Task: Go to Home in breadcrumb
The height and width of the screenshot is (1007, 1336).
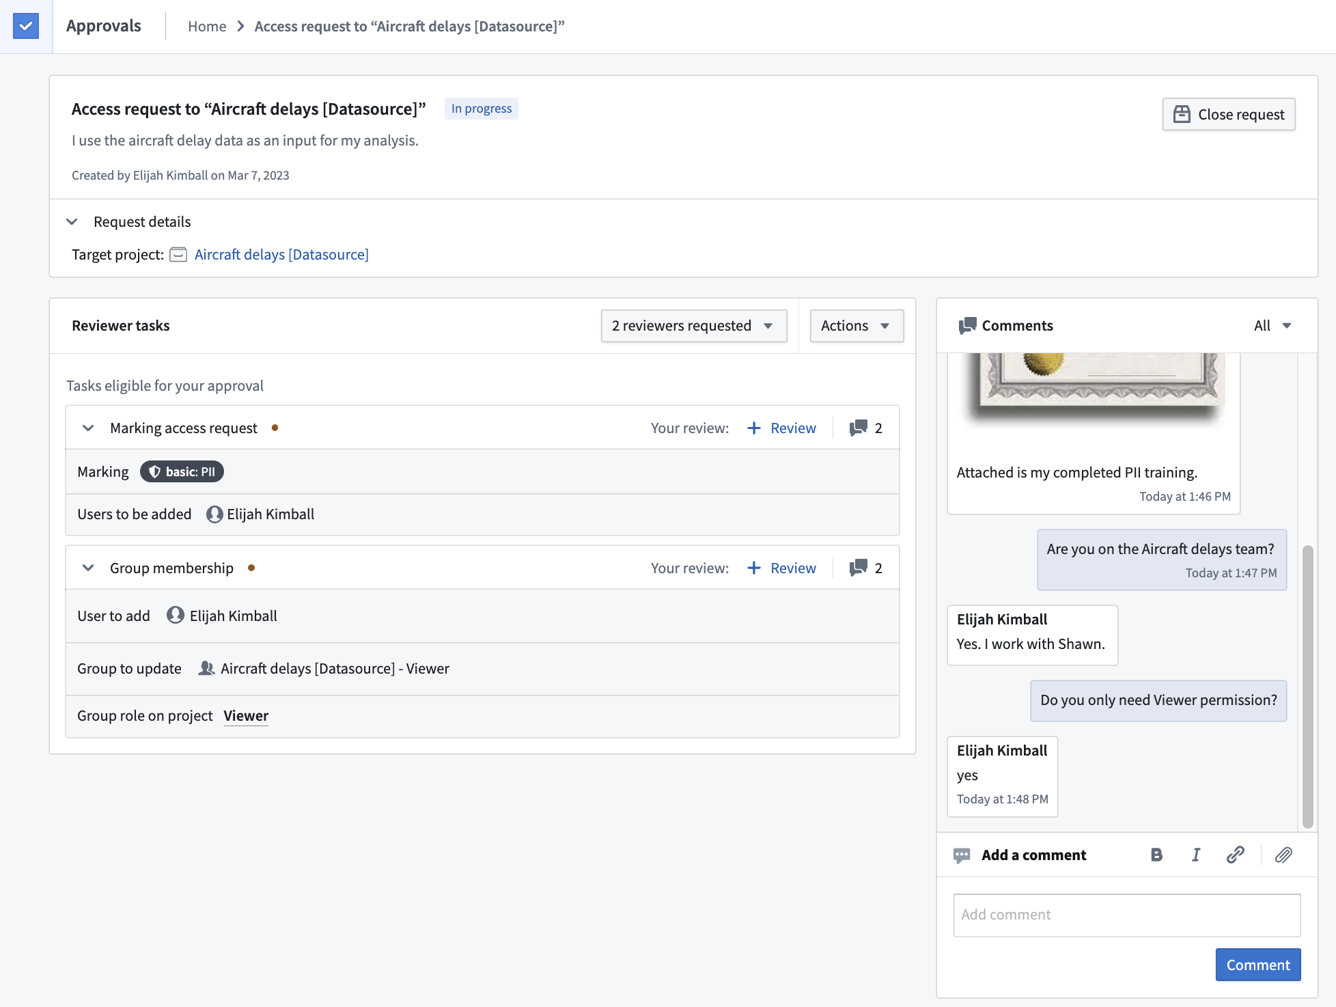Action: click(207, 27)
